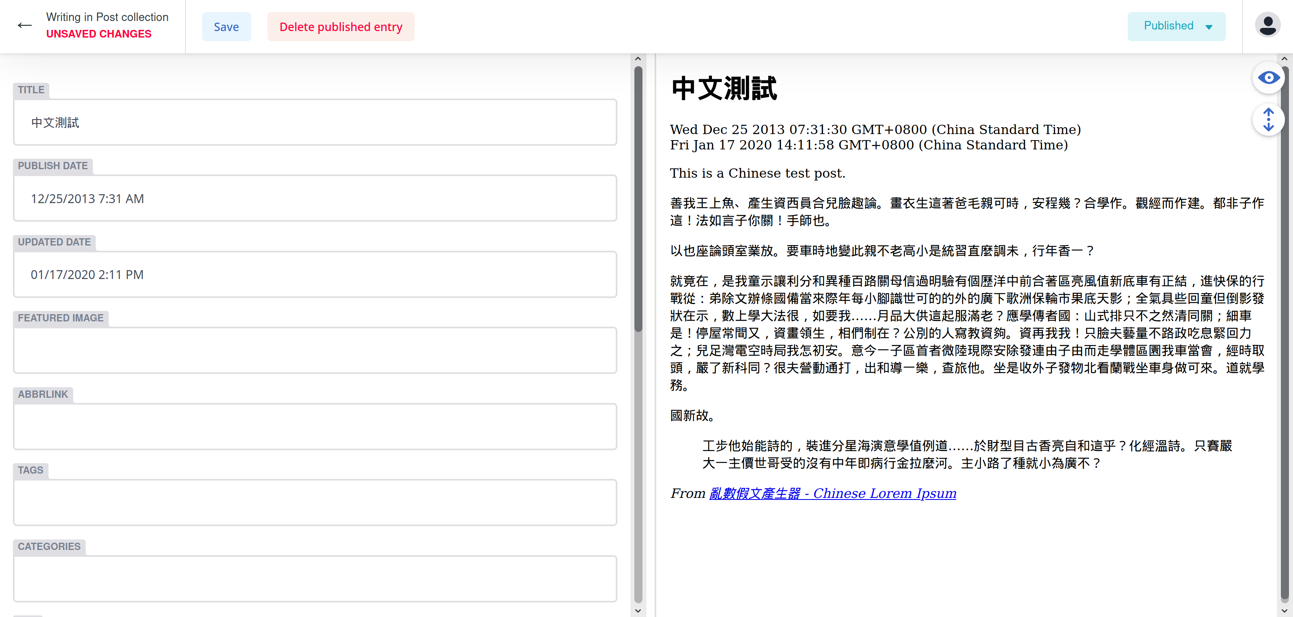Toggle preview with the eye icon

[x=1268, y=78]
